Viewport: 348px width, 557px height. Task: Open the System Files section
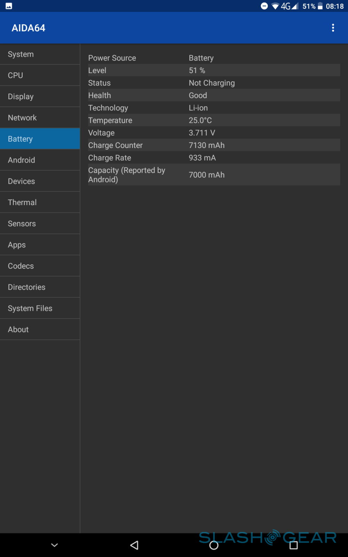(40, 308)
